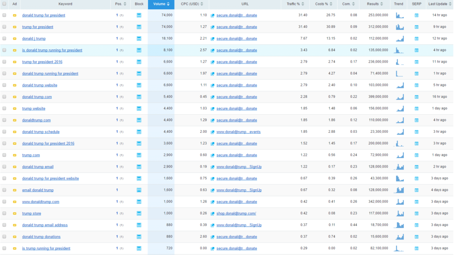The image size is (455, 255).
Task: Click the Trend column header
Action: [399, 4]
